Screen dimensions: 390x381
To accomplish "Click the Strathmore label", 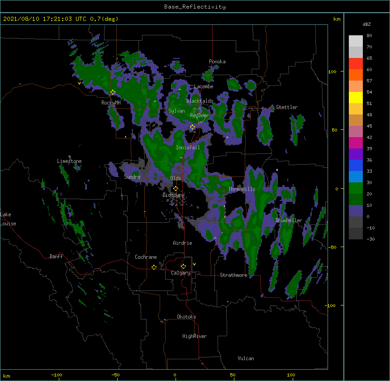I will pyautogui.click(x=233, y=275).
